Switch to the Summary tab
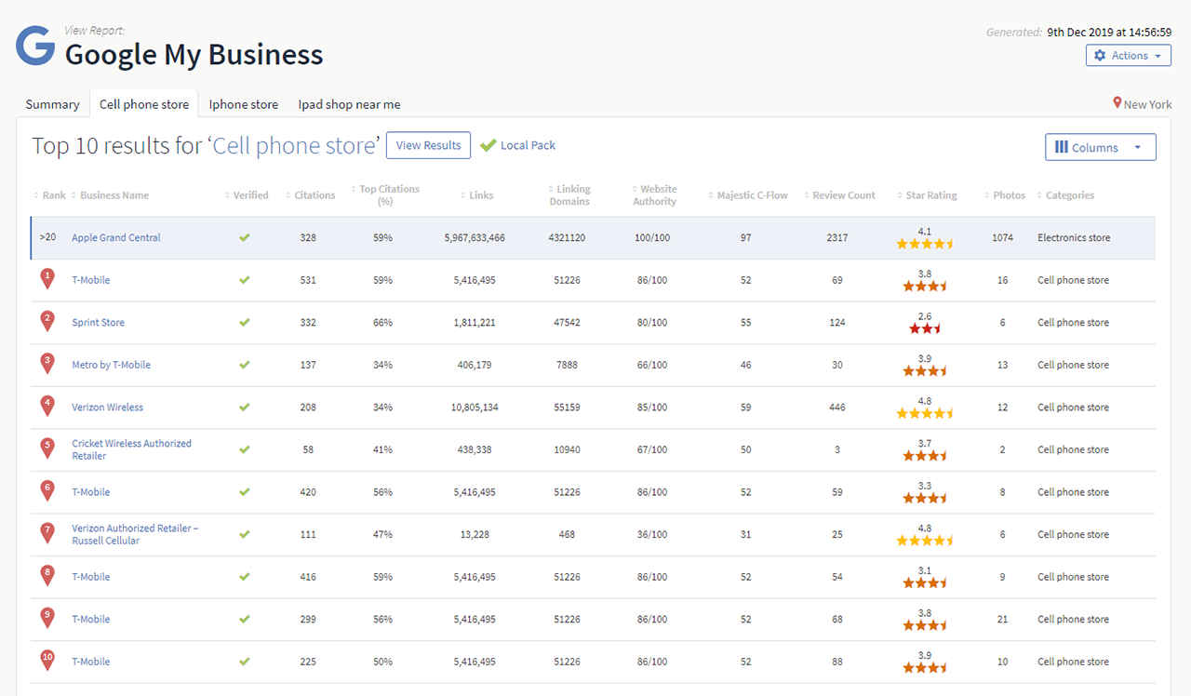 click(x=52, y=104)
